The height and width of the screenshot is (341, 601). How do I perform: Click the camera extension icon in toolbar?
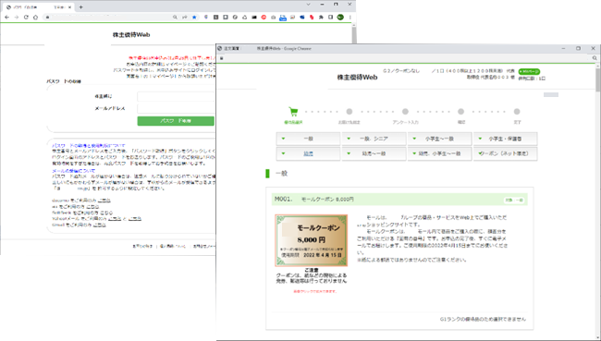pyautogui.click(x=274, y=18)
